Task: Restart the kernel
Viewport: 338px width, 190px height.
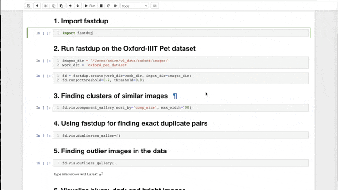Action: point(108,6)
